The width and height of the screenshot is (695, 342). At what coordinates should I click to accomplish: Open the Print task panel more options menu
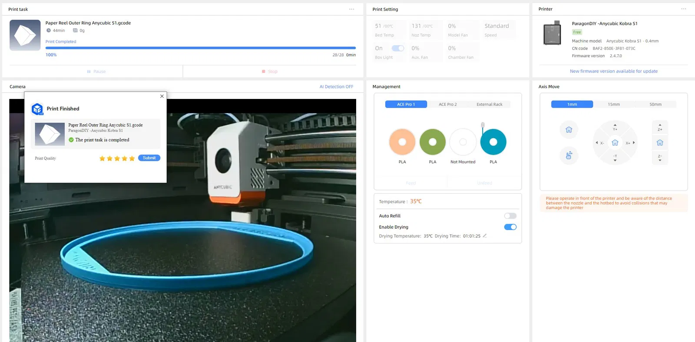pyautogui.click(x=351, y=9)
